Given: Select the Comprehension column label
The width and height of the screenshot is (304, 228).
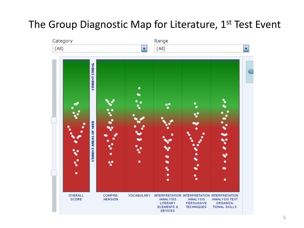Looking at the screenshot, I should pyautogui.click(x=110, y=197).
